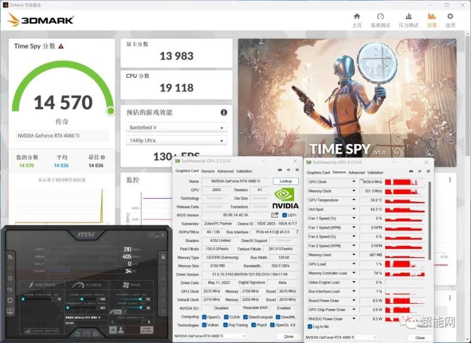
Task: Click the Power Limit slider handle
Action: (140, 299)
